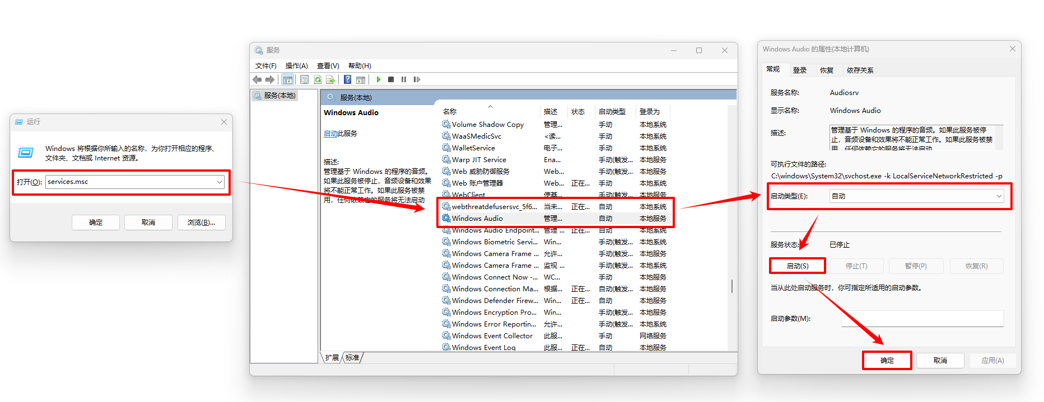Image resolution: width=1044 pixels, height=402 pixels.
Task: Click 浏览(B)... in the Run dialog
Action: pos(201,223)
